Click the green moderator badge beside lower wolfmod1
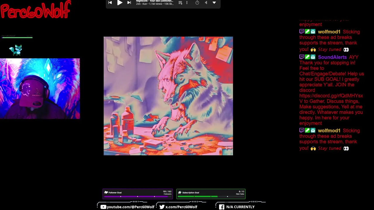 307,130
